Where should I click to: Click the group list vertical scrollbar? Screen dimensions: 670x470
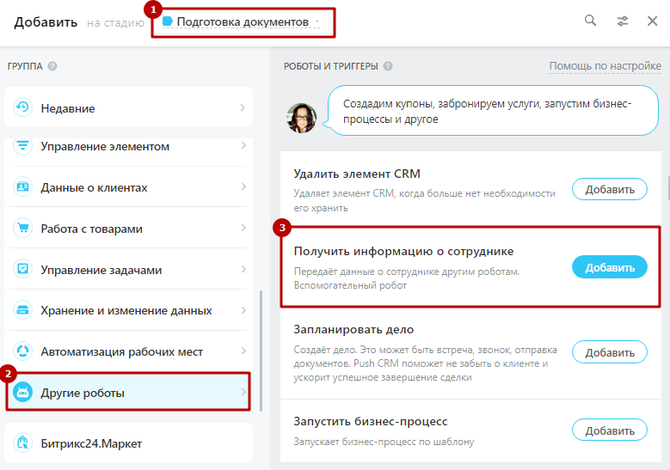tap(261, 351)
